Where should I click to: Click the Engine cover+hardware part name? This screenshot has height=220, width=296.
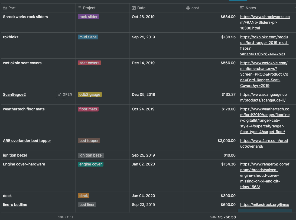(x=24, y=164)
